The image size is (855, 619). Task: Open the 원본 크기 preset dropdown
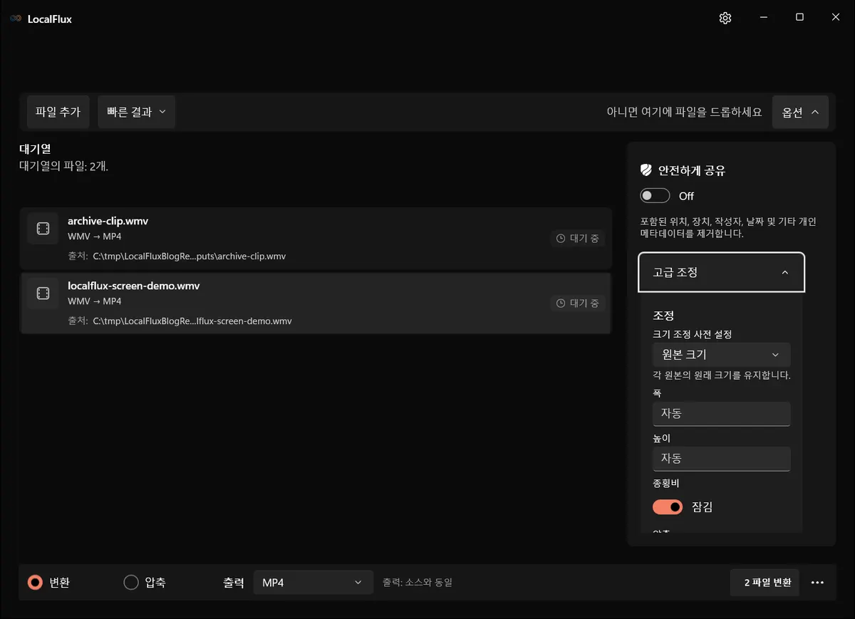(x=721, y=355)
